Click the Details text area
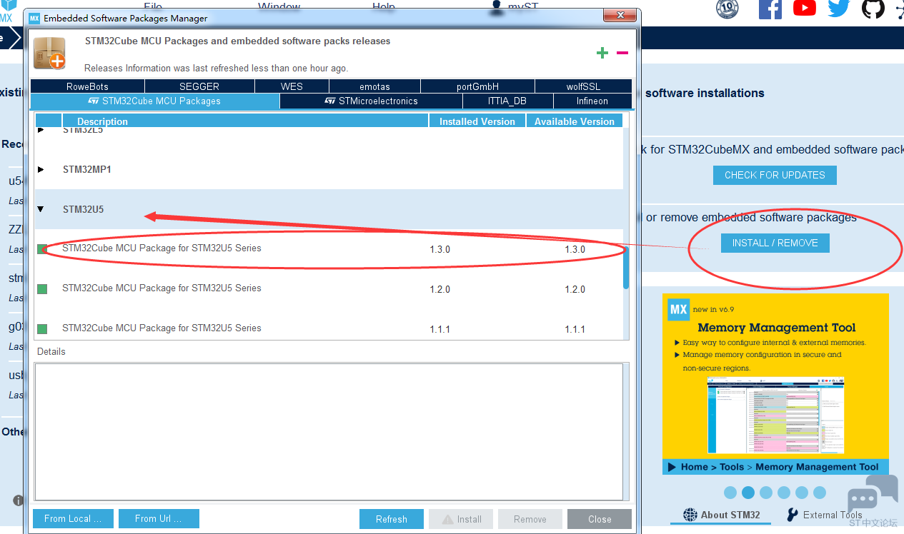 [329, 431]
